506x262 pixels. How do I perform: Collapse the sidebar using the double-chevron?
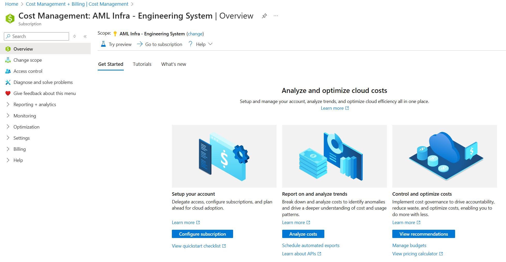(x=85, y=36)
